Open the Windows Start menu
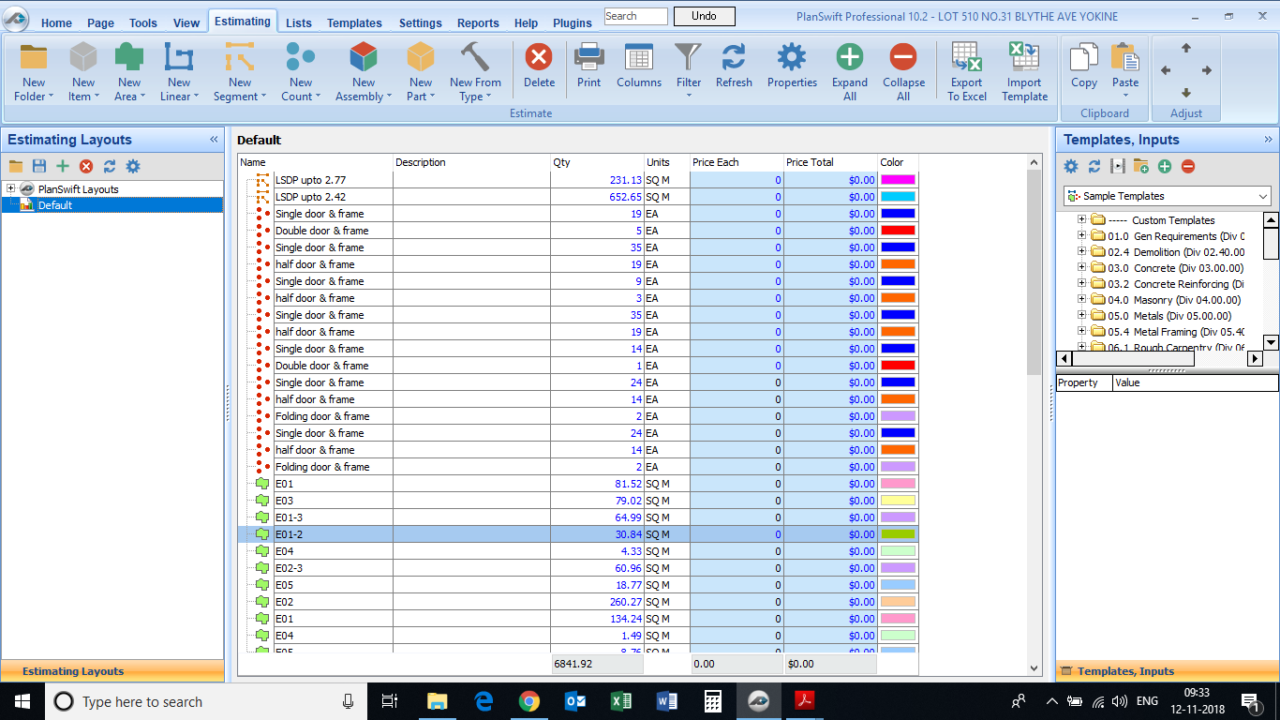 click(x=22, y=701)
